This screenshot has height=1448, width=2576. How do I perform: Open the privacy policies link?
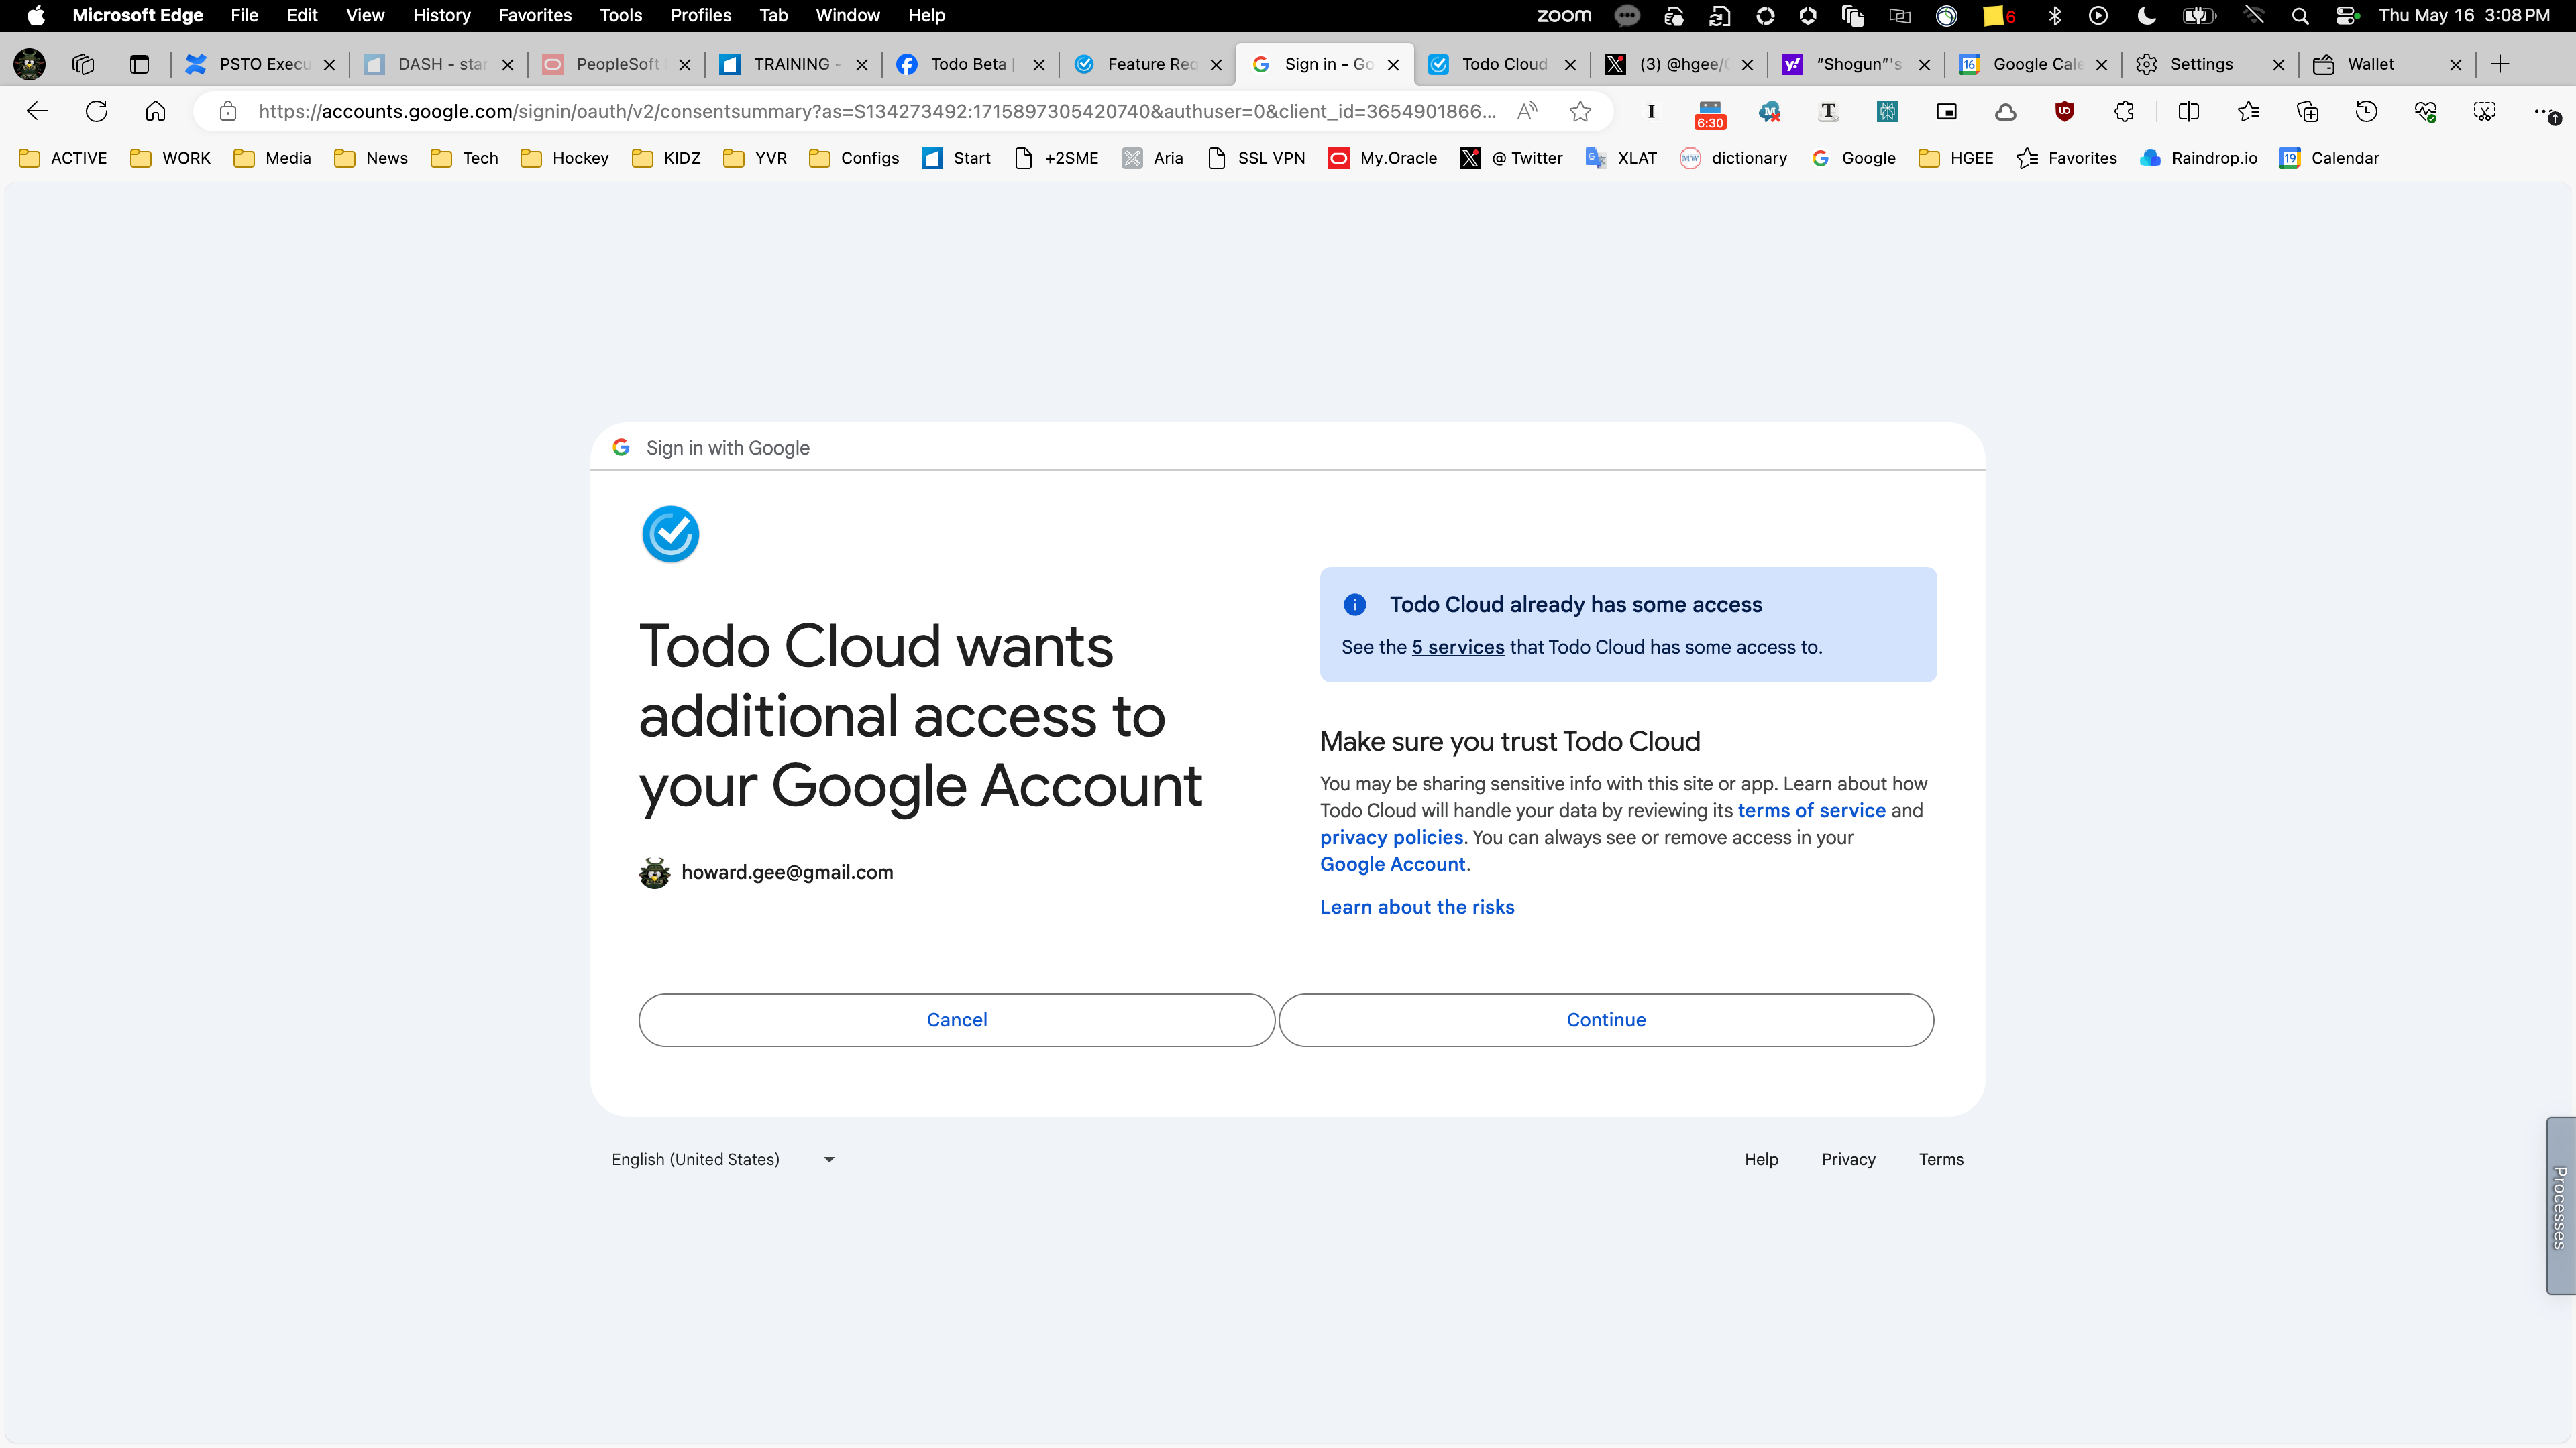(x=1391, y=837)
